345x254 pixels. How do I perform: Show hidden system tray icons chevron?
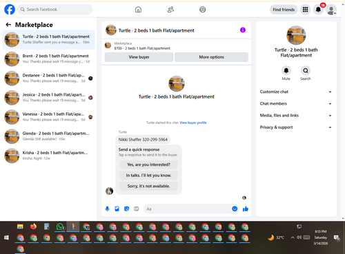coord(293,237)
